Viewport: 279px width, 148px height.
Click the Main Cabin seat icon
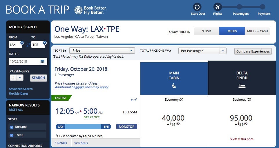click(174, 86)
